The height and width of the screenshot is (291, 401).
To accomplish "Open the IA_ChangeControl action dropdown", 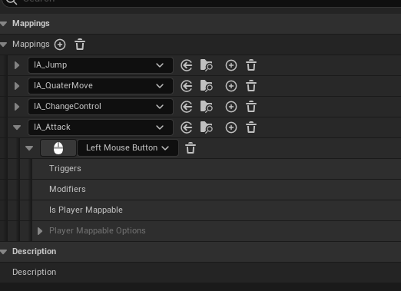I will tap(101, 107).
